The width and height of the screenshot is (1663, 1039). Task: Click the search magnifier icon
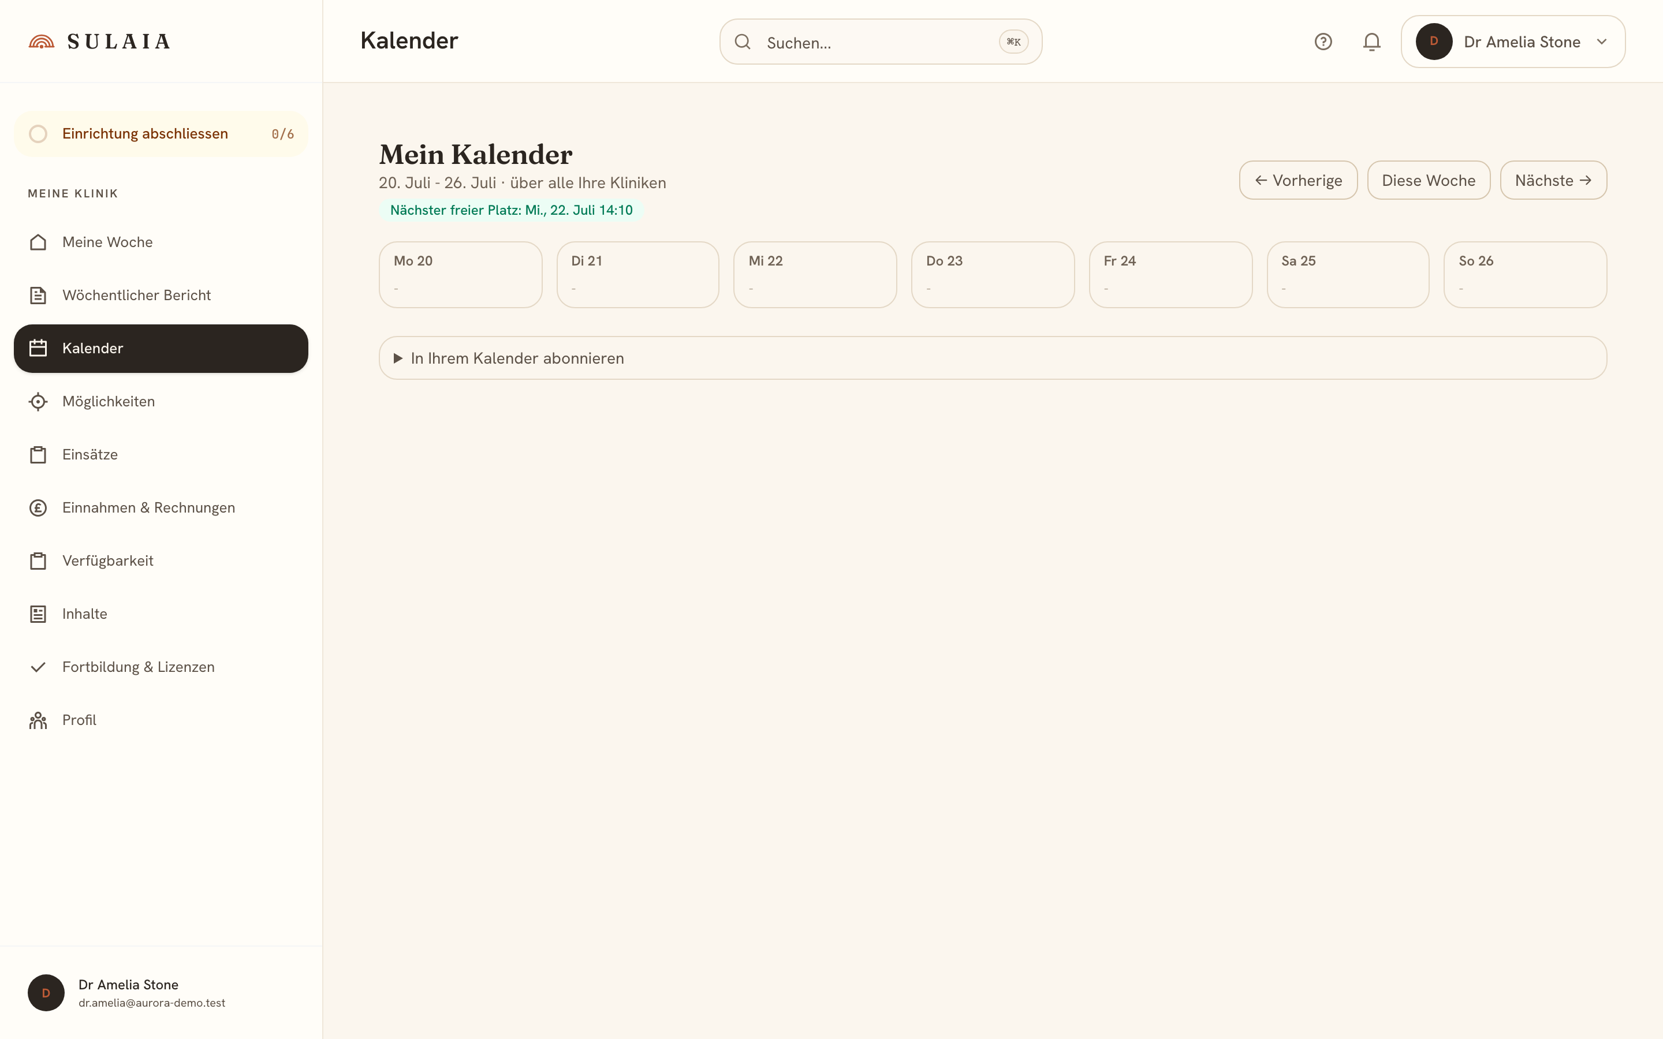[742, 42]
